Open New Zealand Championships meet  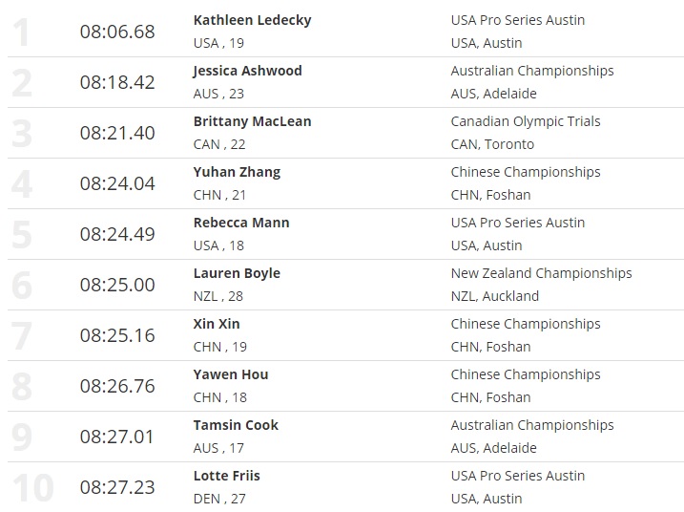tap(541, 273)
